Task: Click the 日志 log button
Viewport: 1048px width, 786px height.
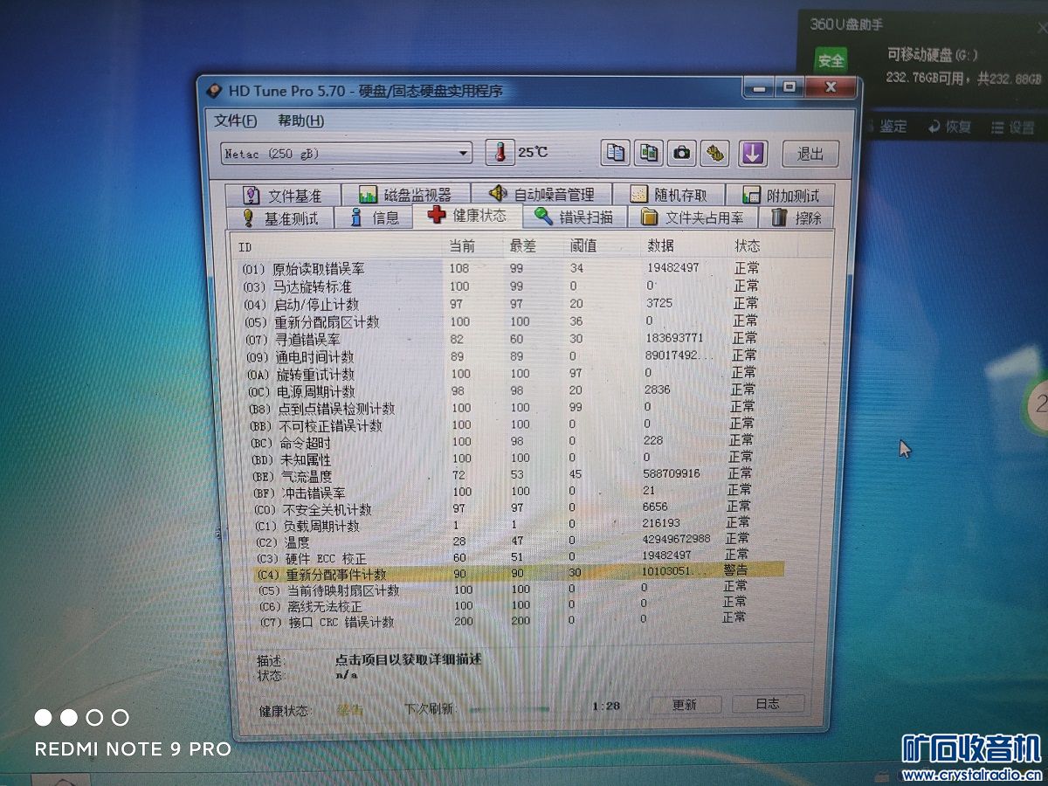Action: [767, 703]
